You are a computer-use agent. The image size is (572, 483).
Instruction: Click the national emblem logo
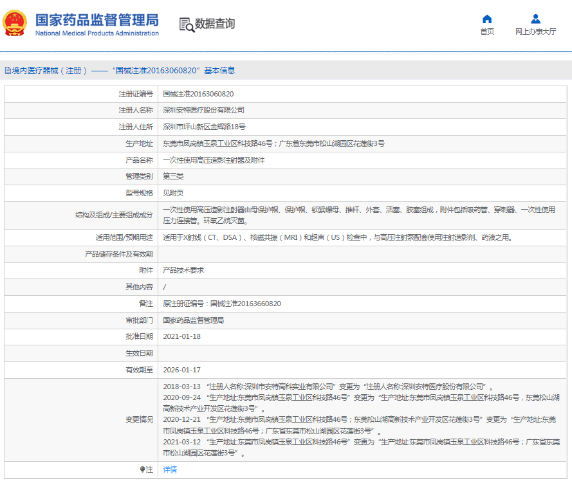pyautogui.click(x=15, y=24)
